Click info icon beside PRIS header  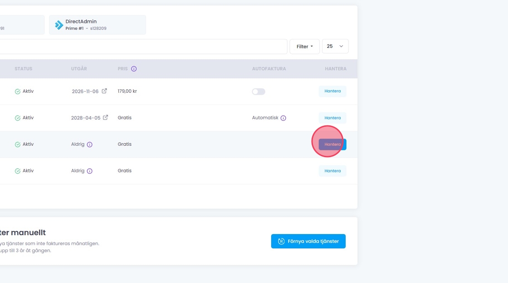coord(134,69)
